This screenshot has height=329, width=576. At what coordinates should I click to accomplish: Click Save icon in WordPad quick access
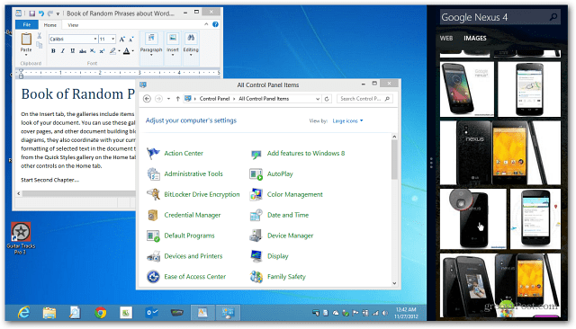coord(32,13)
